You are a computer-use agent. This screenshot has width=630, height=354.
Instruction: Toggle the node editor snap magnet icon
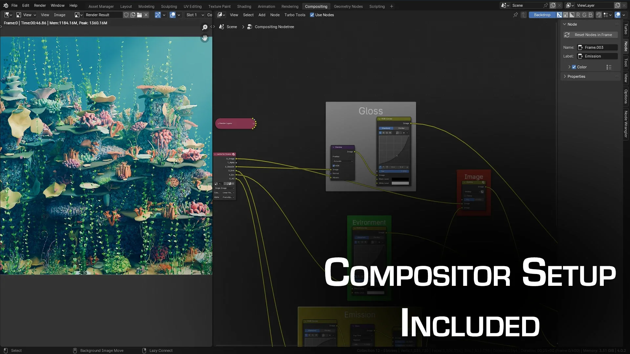[598, 15]
